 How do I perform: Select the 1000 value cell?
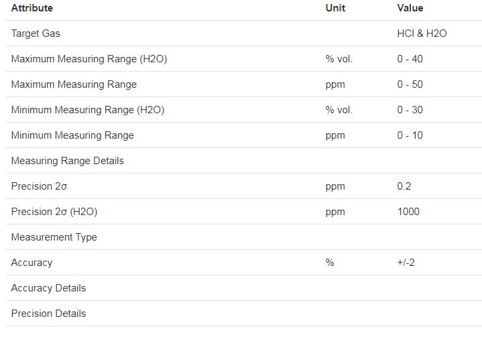point(408,212)
